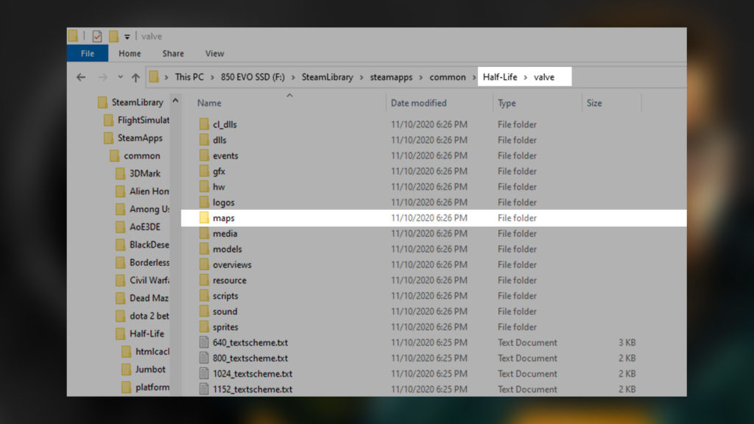This screenshot has height=424, width=754.
Task: Select Half-Life in navigation tree
Action: [147, 333]
